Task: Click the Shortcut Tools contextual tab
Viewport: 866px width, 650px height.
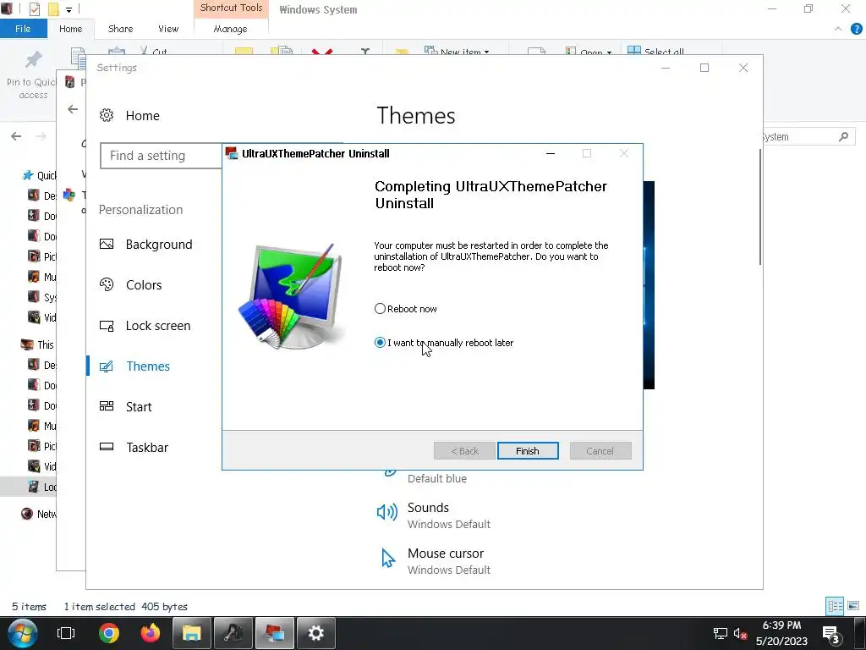Action: [x=231, y=8]
